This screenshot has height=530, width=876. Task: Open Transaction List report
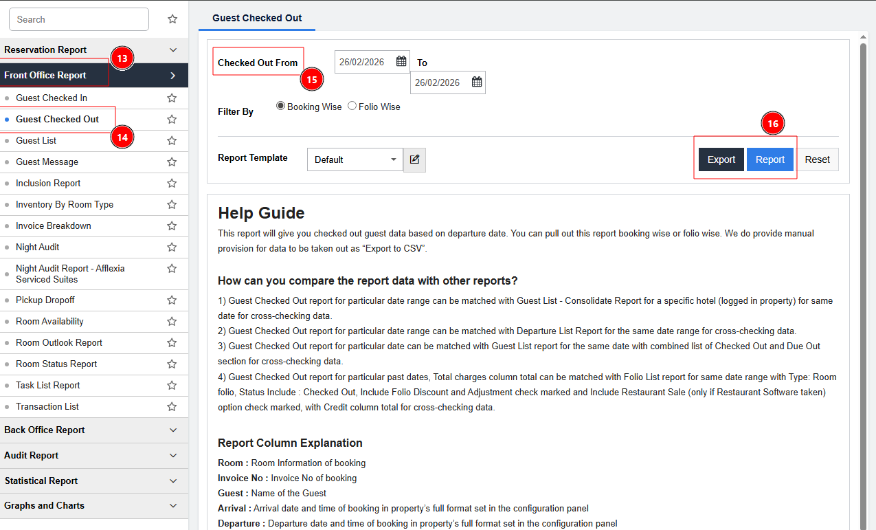(47, 407)
